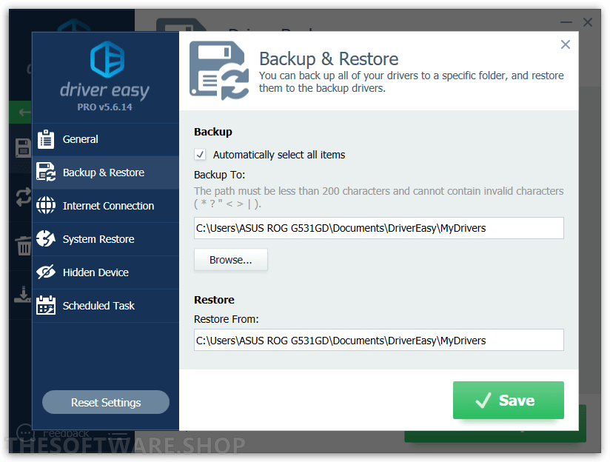Click the Backup To path field

(378, 228)
